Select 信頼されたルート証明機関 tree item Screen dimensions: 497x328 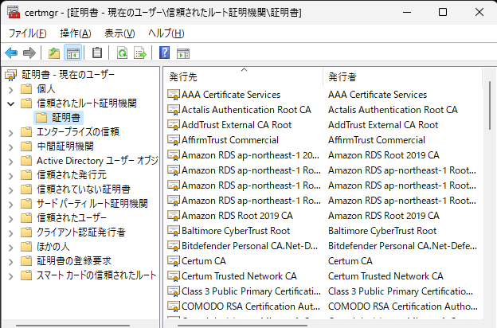coord(87,103)
